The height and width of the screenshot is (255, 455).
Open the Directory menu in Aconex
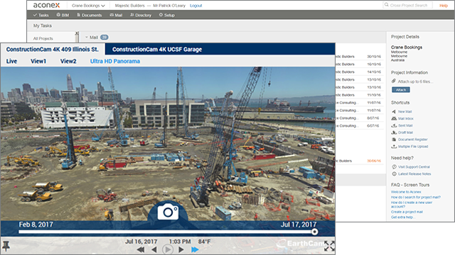(141, 15)
